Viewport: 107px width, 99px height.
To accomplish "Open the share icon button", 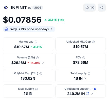I will coord(102,8).
